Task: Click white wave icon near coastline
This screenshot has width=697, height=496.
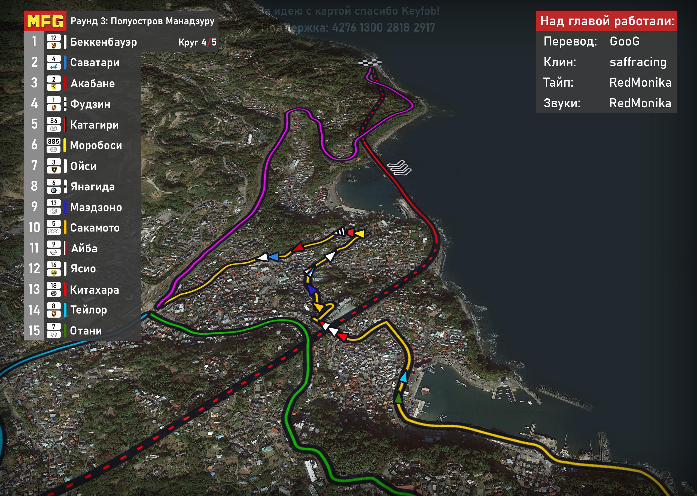Action: 400,168
